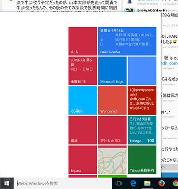Open the unlabeled light blue tile beside Edge

(x=142, y=71)
